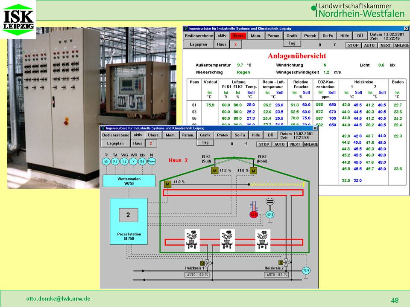Screen dimensions: 410x307
Task: Click the humidity sensor reading 69.8
Action: [x=270, y=214]
